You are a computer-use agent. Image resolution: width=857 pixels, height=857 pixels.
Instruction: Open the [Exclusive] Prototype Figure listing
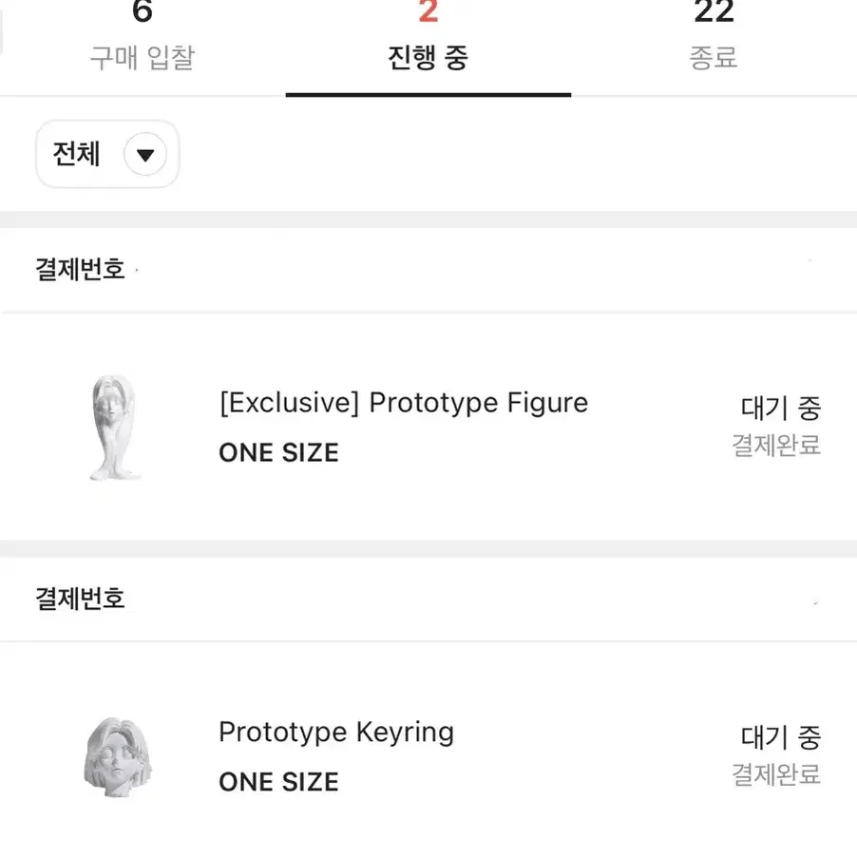click(x=403, y=402)
